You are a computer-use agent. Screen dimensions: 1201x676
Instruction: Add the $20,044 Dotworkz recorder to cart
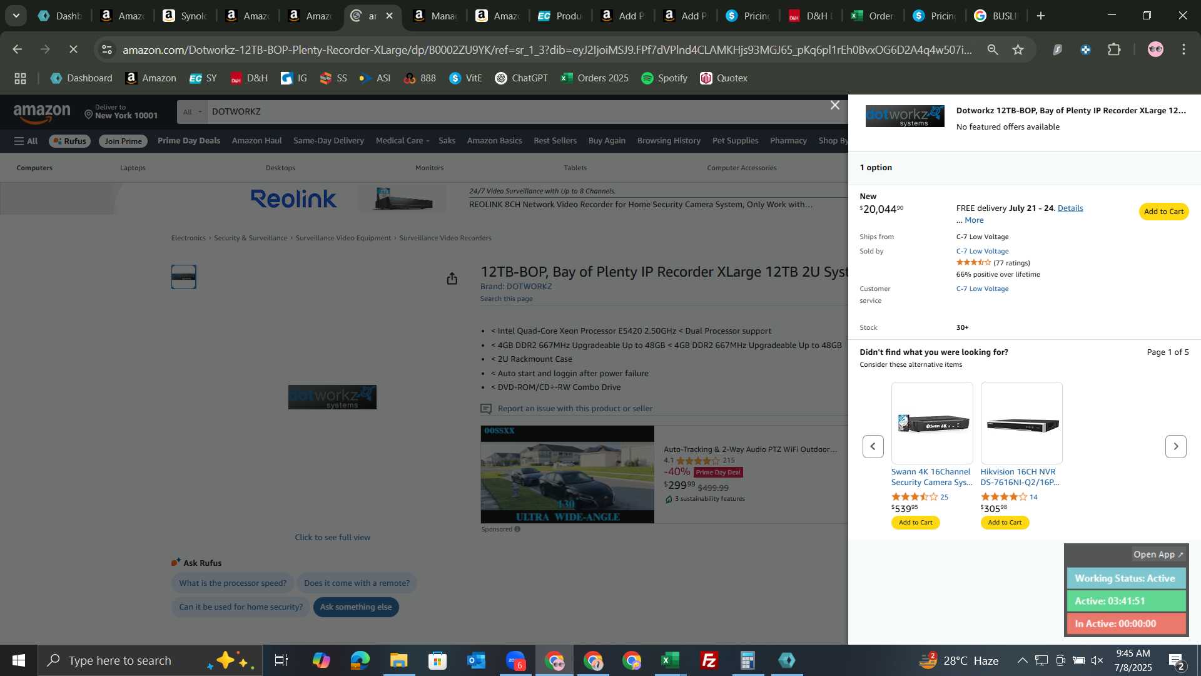1163,212
